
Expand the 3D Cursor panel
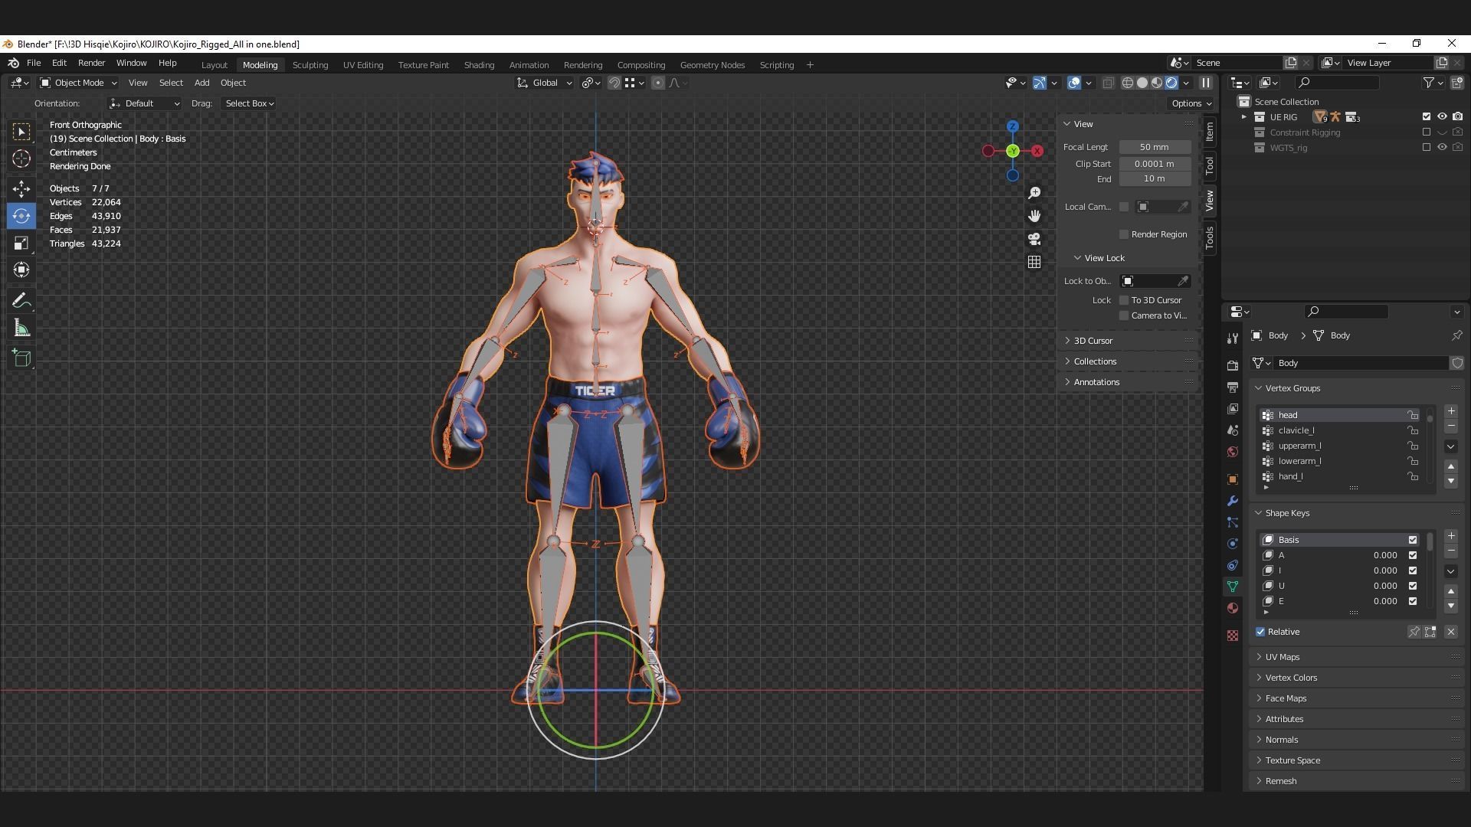pyautogui.click(x=1093, y=341)
